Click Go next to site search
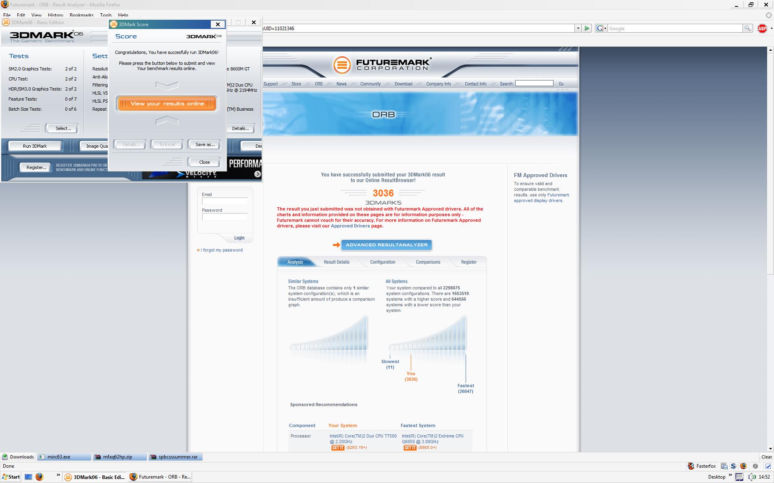Image resolution: width=774 pixels, height=483 pixels. coord(561,84)
